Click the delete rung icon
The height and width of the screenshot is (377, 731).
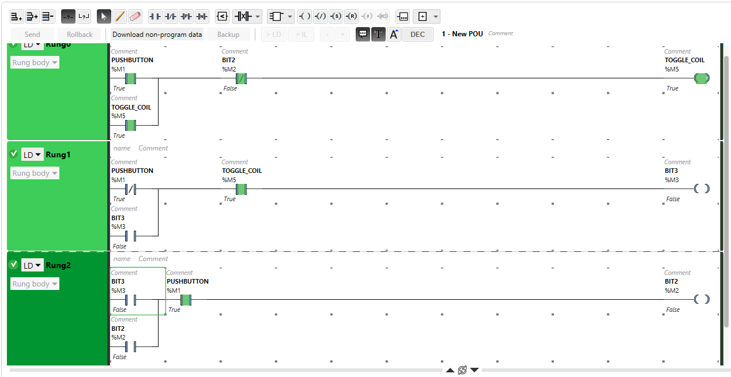(48, 17)
